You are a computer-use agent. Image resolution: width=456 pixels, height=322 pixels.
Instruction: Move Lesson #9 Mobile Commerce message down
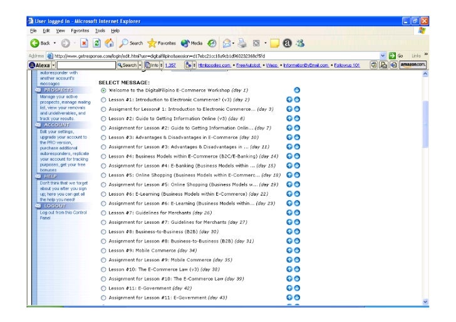pyautogui.click(x=297, y=250)
